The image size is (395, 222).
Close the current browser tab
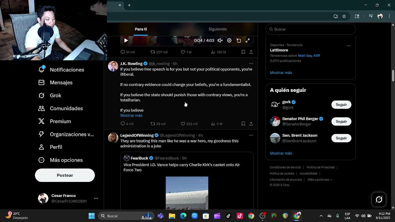[x=120, y=5]
